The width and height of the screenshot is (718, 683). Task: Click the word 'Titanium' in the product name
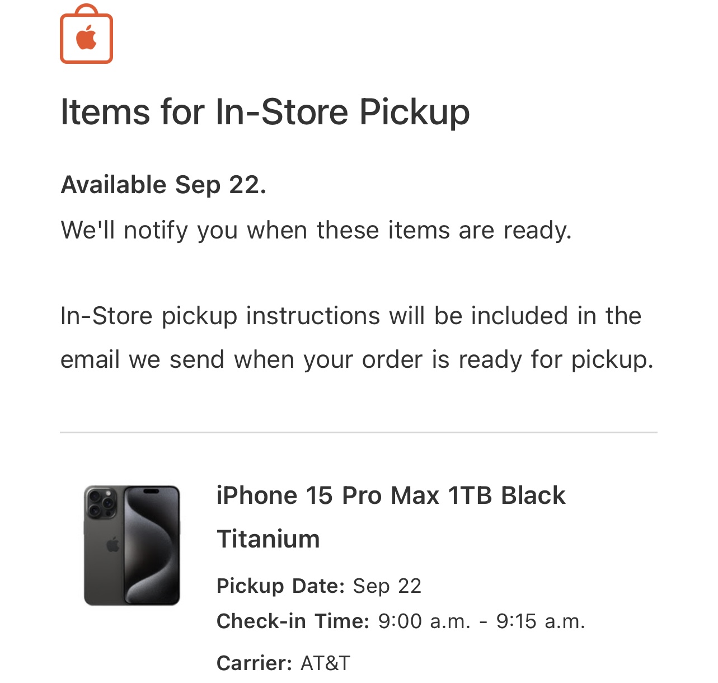click(x=268, y=539)
